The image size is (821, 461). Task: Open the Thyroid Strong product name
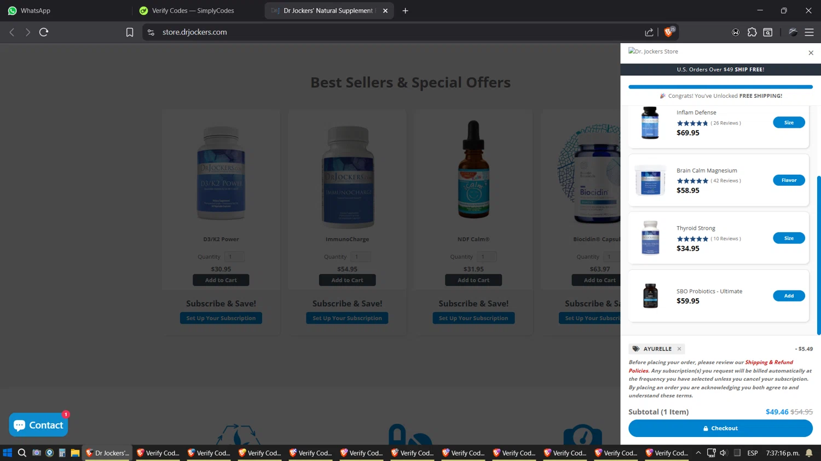click(696, 228)
